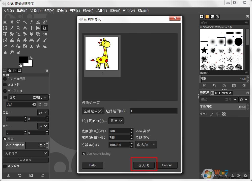Select the Fuzzy Select magic wand tool
The width and height of the screenshot is (252, 181).
tap(25, 22)
